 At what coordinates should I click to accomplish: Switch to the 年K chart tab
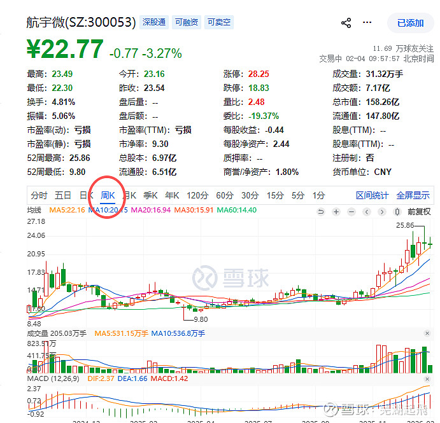coord(172,195)
